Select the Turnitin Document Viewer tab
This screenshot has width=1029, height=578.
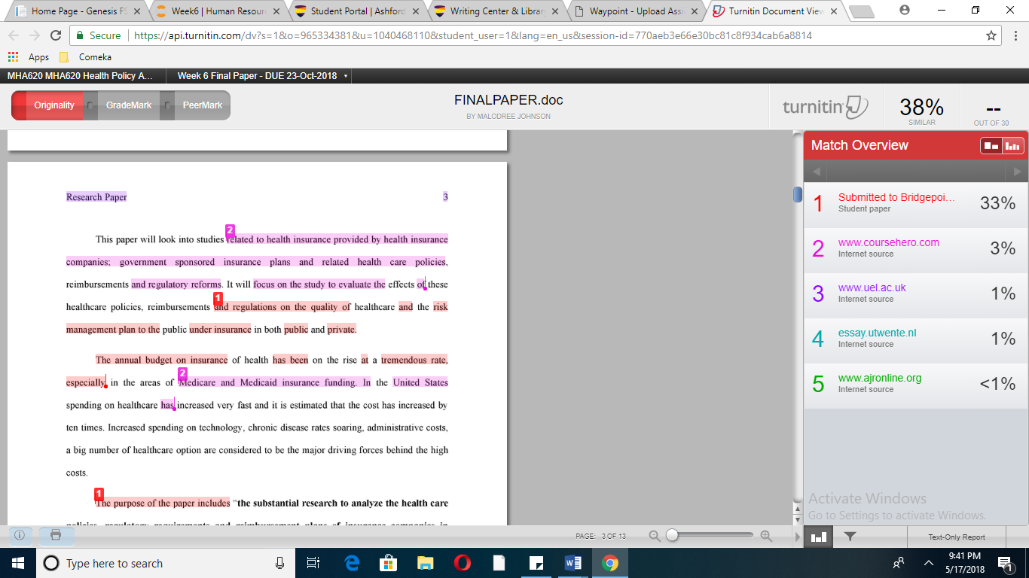(777, 11)
